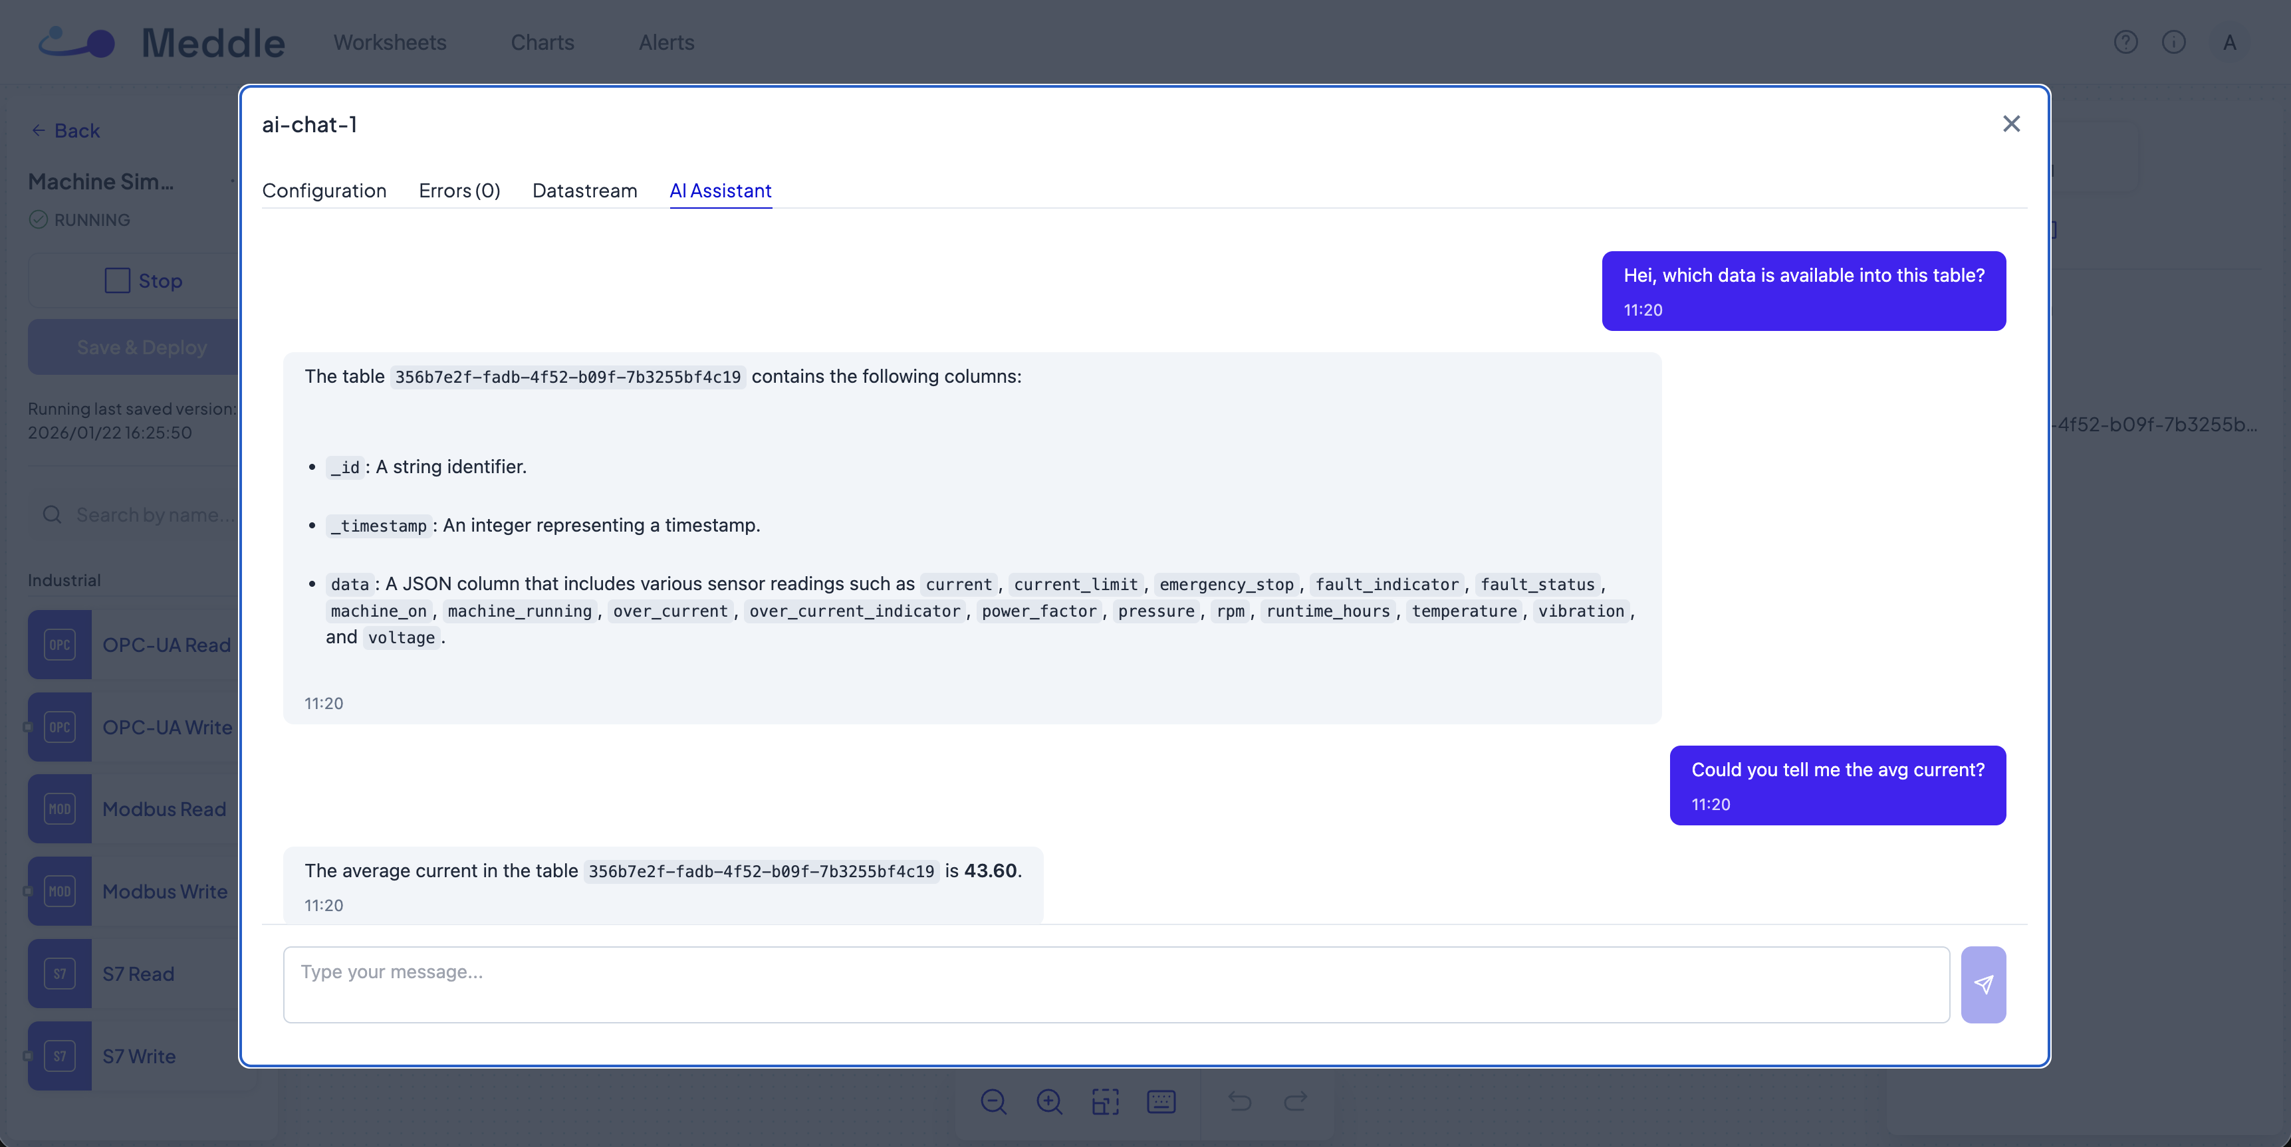Click the undo icon below the canvas

[1240, 1102]
